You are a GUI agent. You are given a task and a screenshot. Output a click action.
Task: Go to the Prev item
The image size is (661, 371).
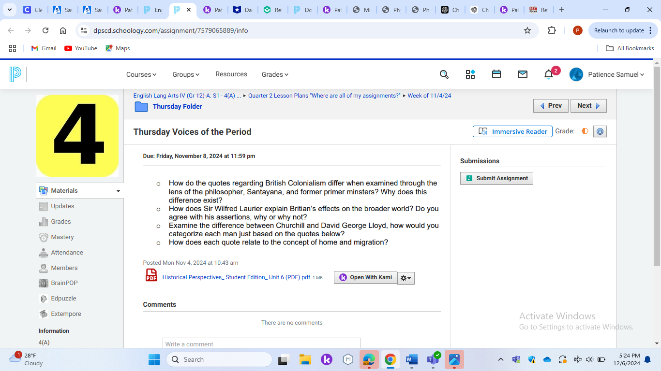[x=551, y=106]
